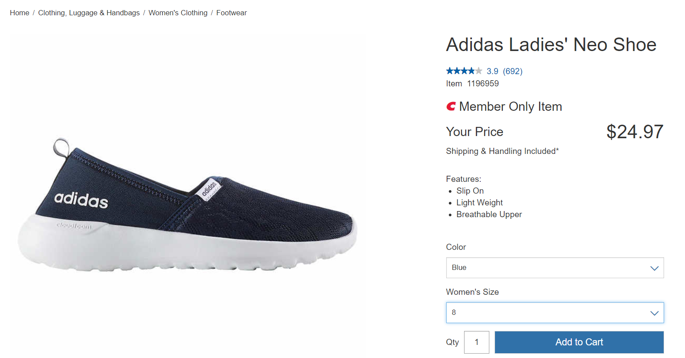Click the 3.9 rating value
Image resolution: width=685 pixels, height=358 pixels.
(492, 71)
